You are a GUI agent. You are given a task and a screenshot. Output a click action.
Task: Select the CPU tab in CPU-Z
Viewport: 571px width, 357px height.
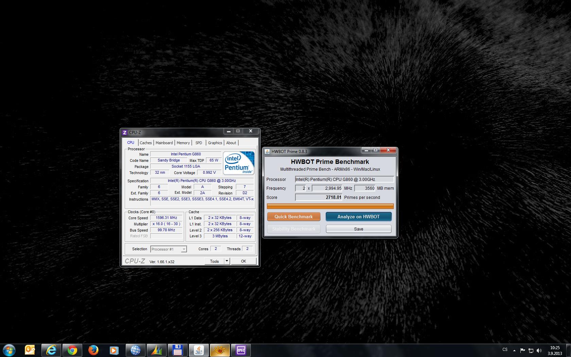coord(131,142)
